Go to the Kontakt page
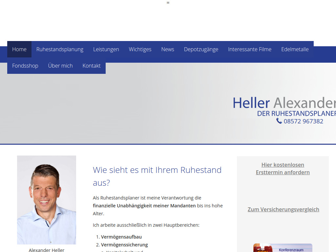The image size is (336, 252). pos(92,66)
